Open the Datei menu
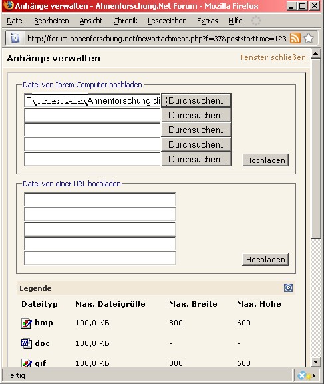Screen dimensions: 324x384 [x=15, y=21]
